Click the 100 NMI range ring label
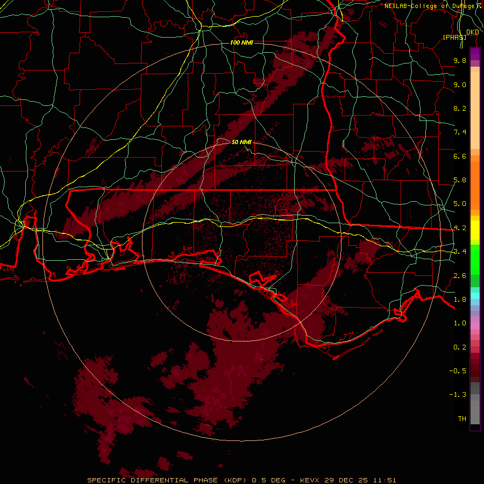Viewport: 484px width, 484px height. [x=241, y=42]
